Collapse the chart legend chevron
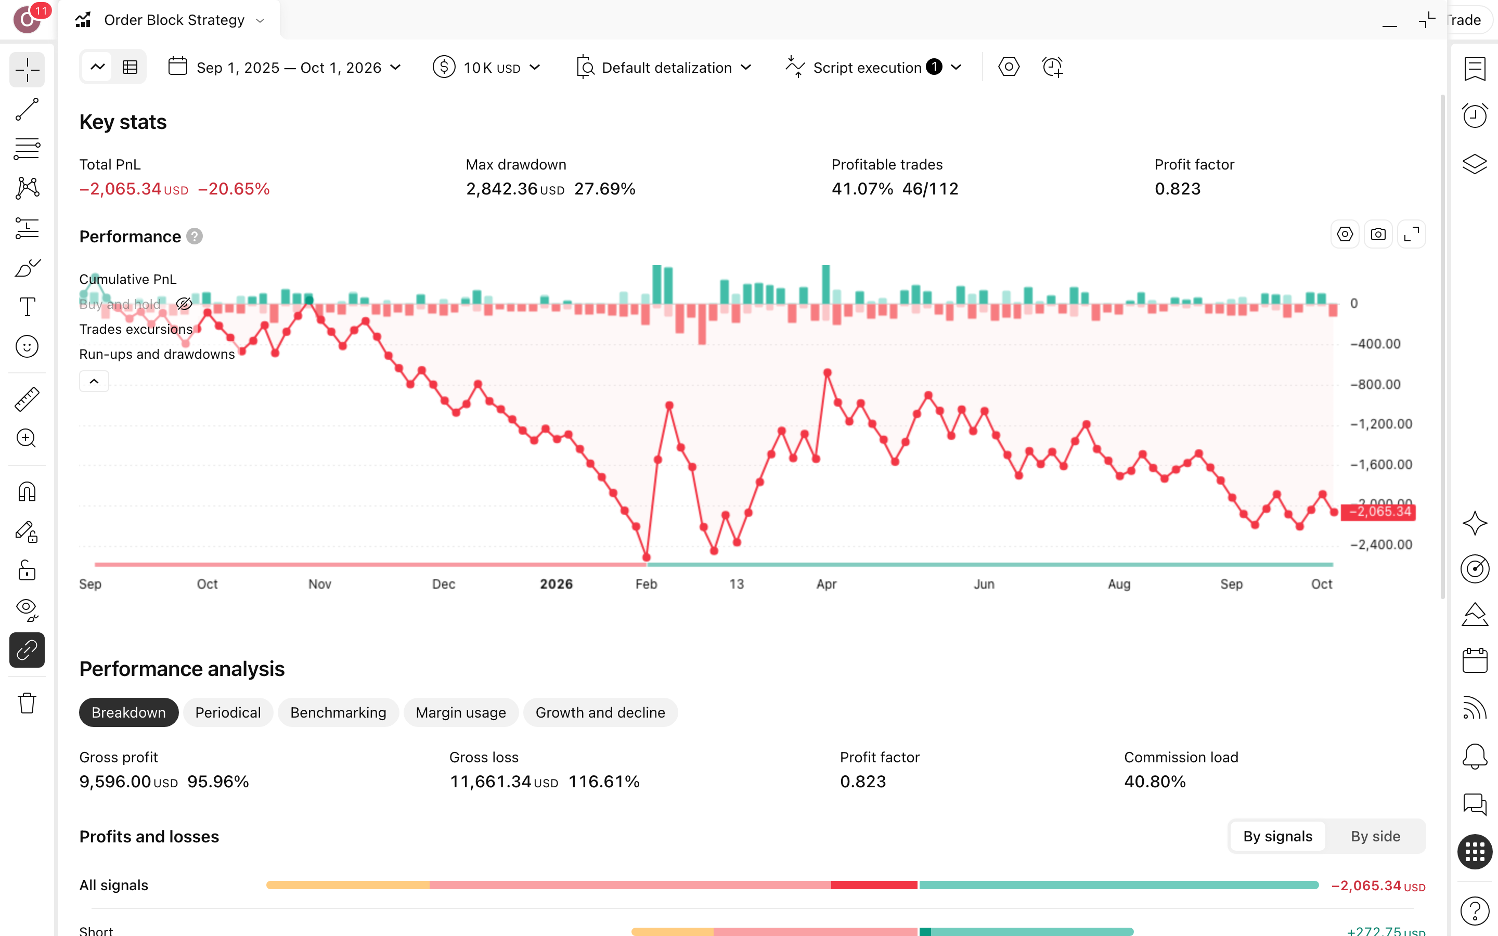1498x936 pixels. 94,381
